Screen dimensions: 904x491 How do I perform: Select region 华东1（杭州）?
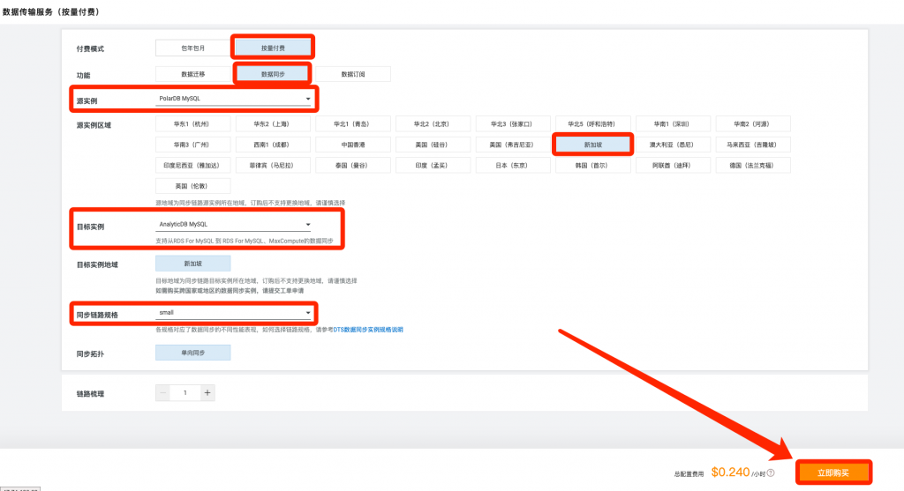pyautogui.click(x=192, y=123)
